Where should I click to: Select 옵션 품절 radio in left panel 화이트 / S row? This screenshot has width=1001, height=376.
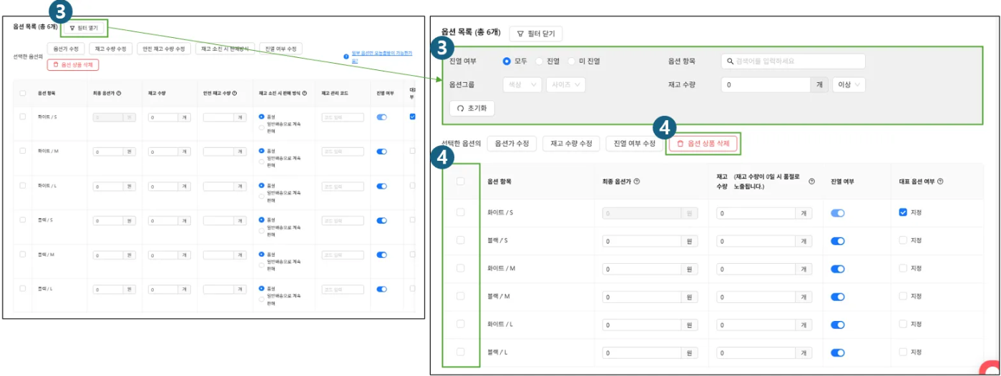point(262,117)
